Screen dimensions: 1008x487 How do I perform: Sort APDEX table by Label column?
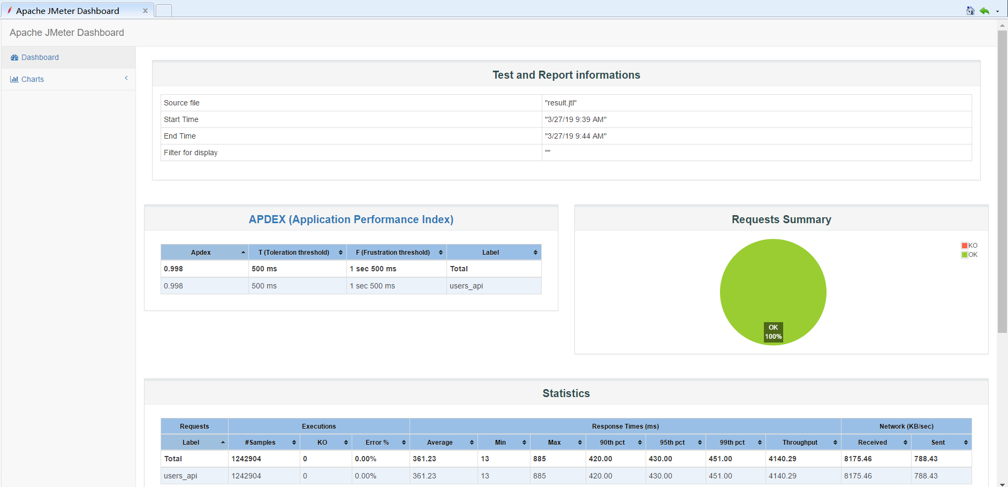tap(494, 252)
